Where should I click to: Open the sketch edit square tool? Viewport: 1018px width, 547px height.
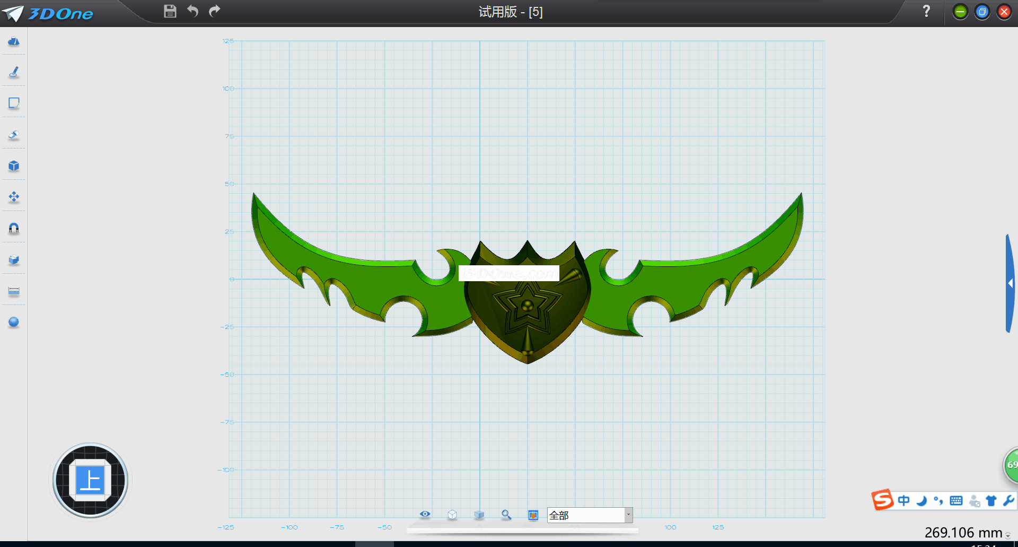[x=14, y=103]
